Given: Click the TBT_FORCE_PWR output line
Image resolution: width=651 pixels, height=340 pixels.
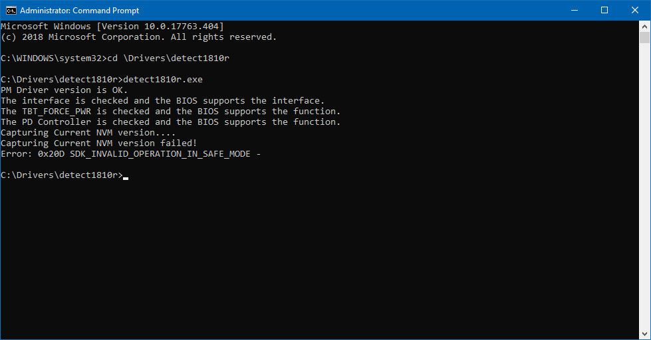Looking at the screenshot, I should click(x=170, y=112).
